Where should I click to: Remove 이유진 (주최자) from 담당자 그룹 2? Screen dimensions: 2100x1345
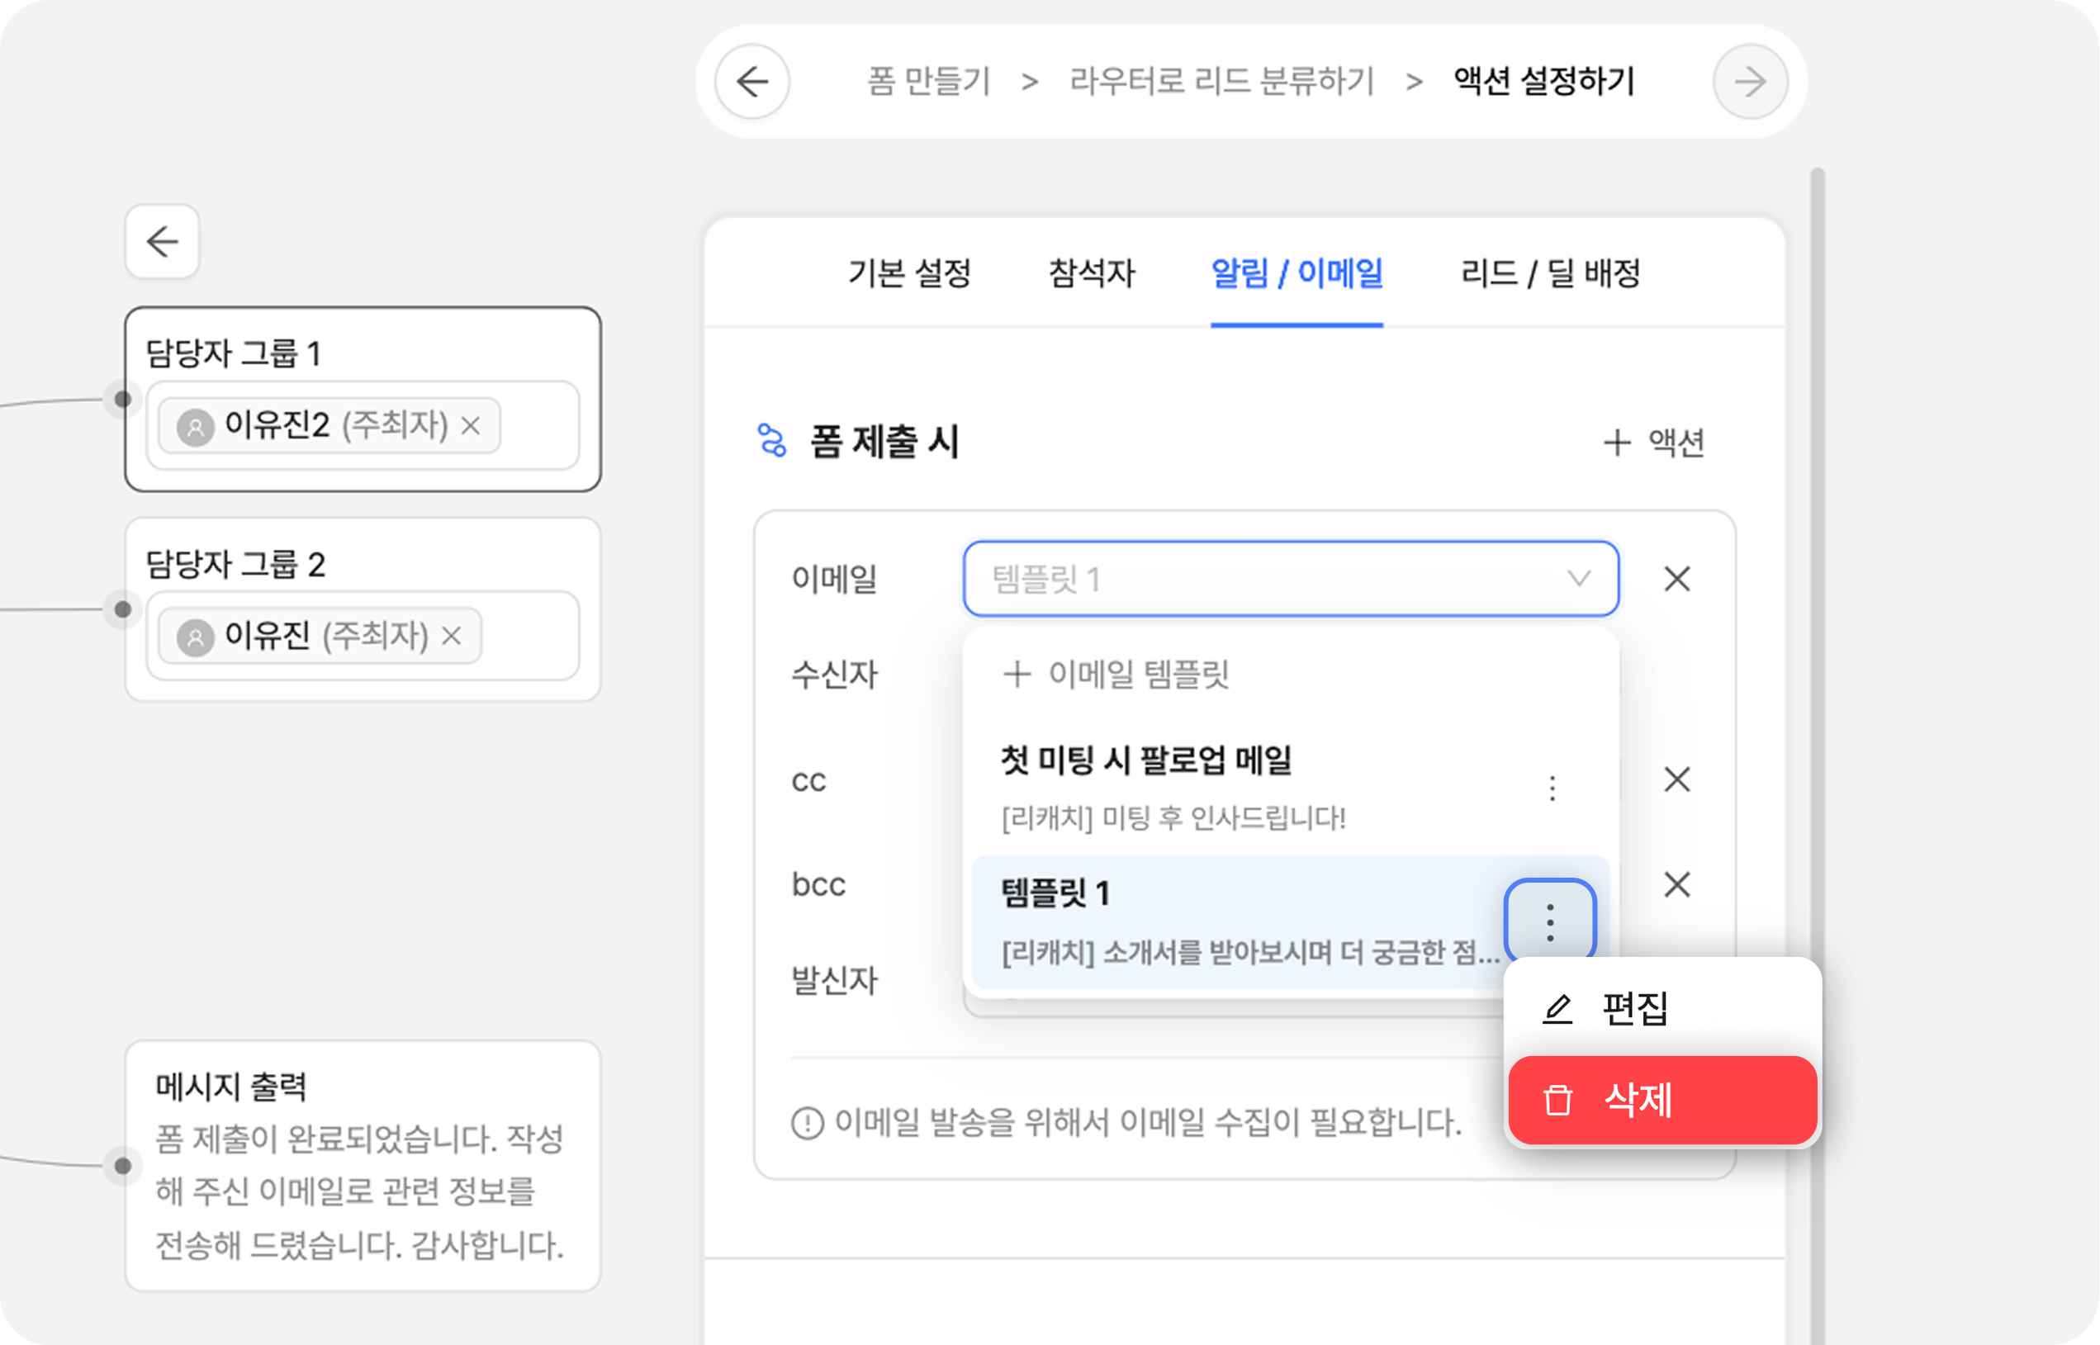[452, 636]
